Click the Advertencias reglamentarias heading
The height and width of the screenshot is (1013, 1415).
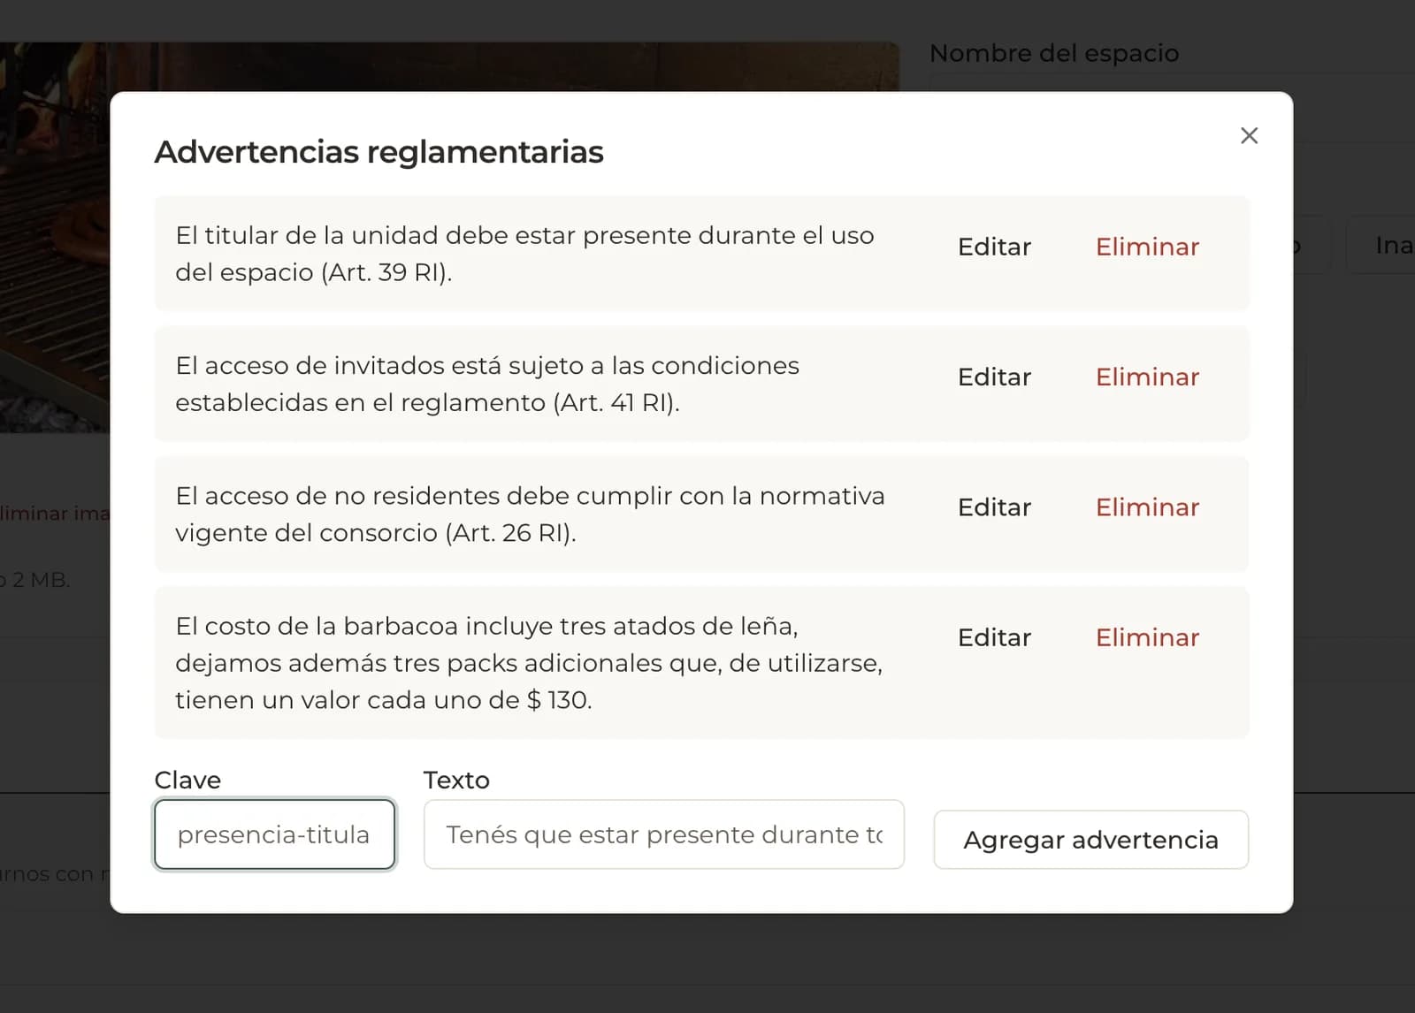click(379, 152)
